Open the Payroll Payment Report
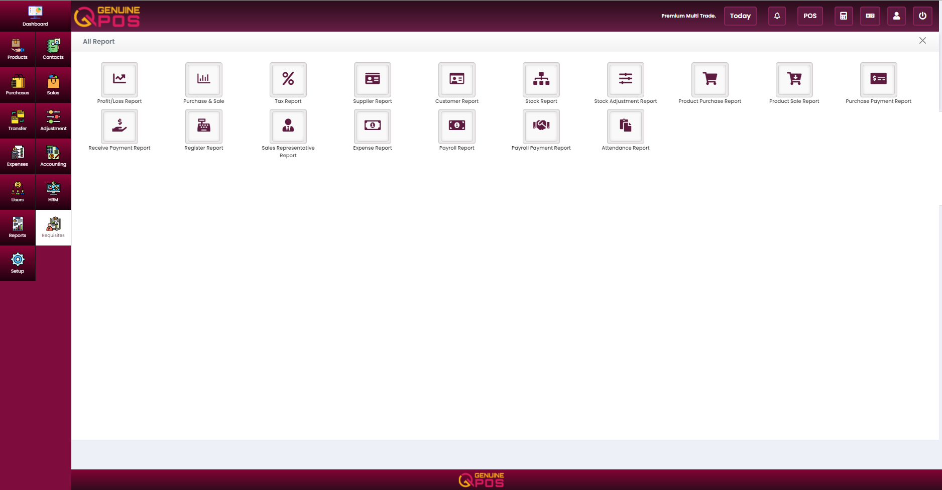 pyautogui.click(x=541, y=126)
